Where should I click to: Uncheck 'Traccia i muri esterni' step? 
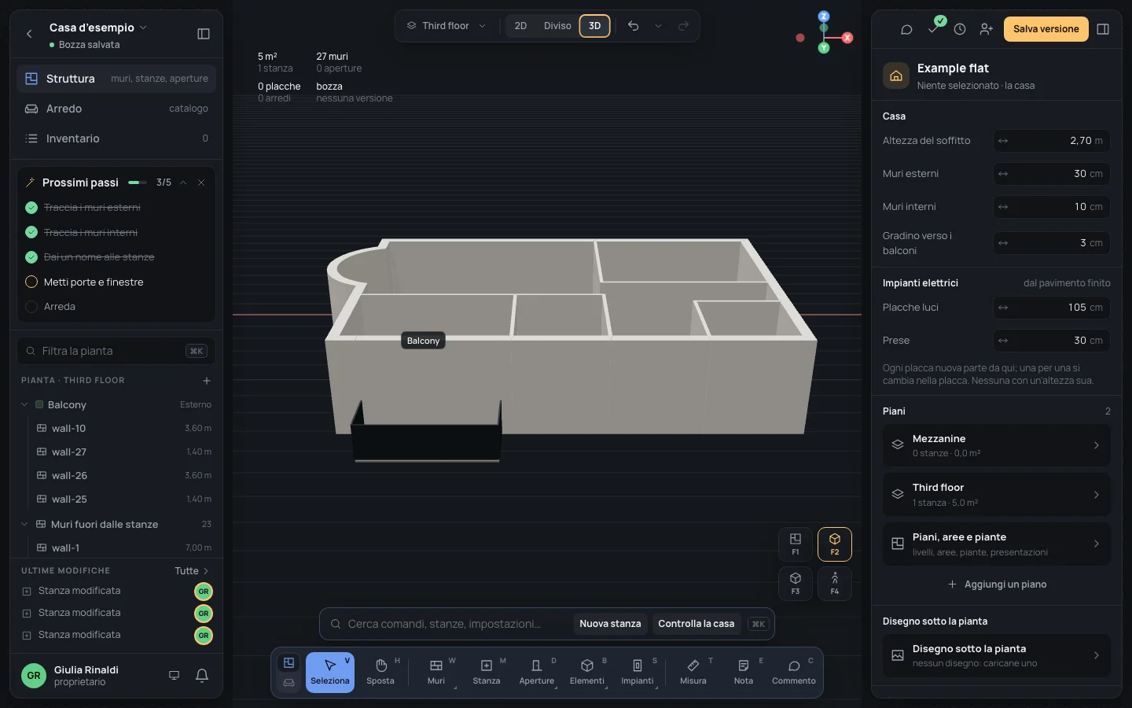coord(31,208)
